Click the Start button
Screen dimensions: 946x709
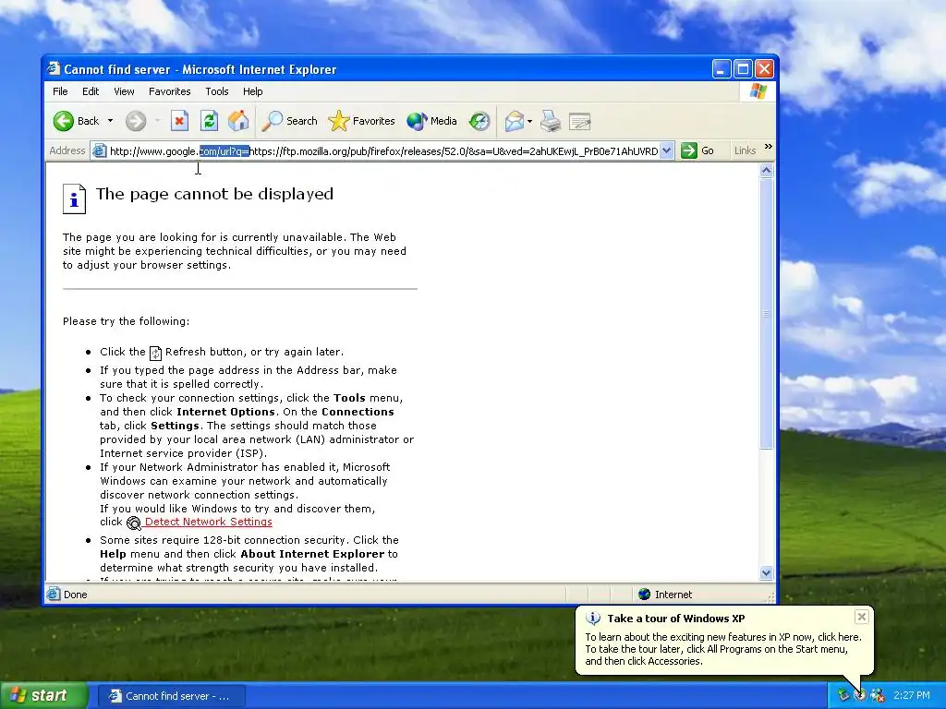[44, 696]
